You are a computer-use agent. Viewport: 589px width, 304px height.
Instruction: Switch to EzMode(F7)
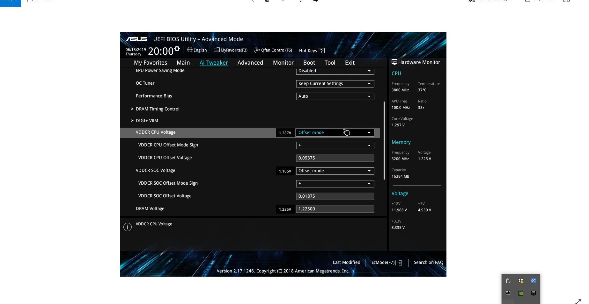(x=387, y=263)
